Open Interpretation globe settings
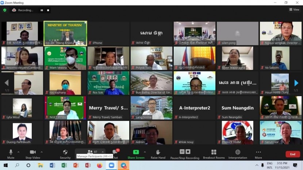This screenshot has width=303, height=170. click(238, 153)
